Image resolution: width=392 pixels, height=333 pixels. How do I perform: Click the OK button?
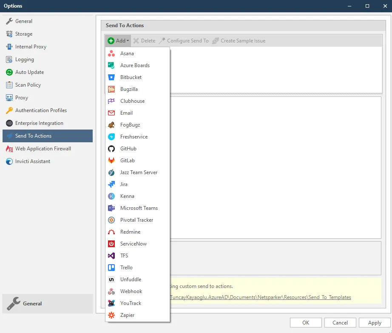pyautogui.click(x=306, y=323)
